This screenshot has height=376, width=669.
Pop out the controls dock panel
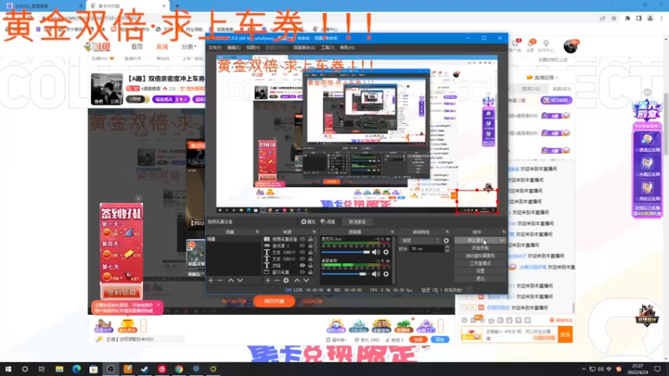(503, 232)
